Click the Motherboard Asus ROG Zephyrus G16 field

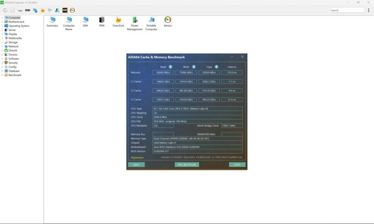click(x=197, y=147)
